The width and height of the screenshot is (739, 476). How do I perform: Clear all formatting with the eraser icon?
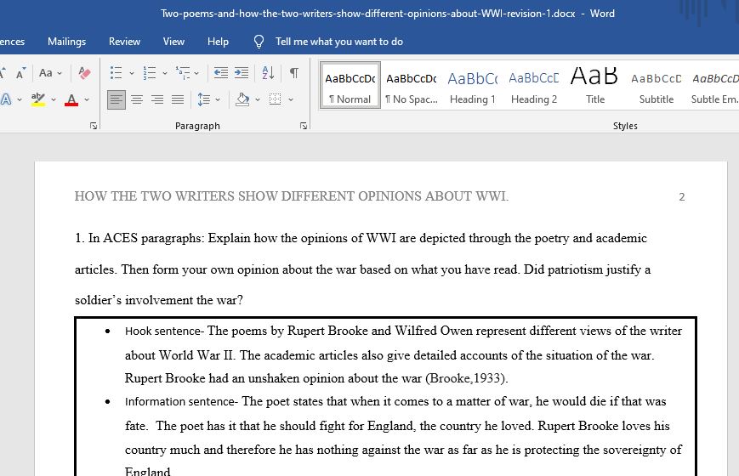[x=85, y=73]
